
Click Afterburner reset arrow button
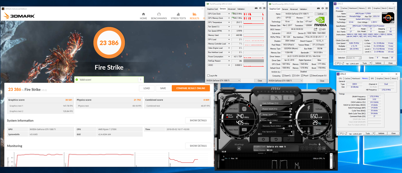coord(276,139)
